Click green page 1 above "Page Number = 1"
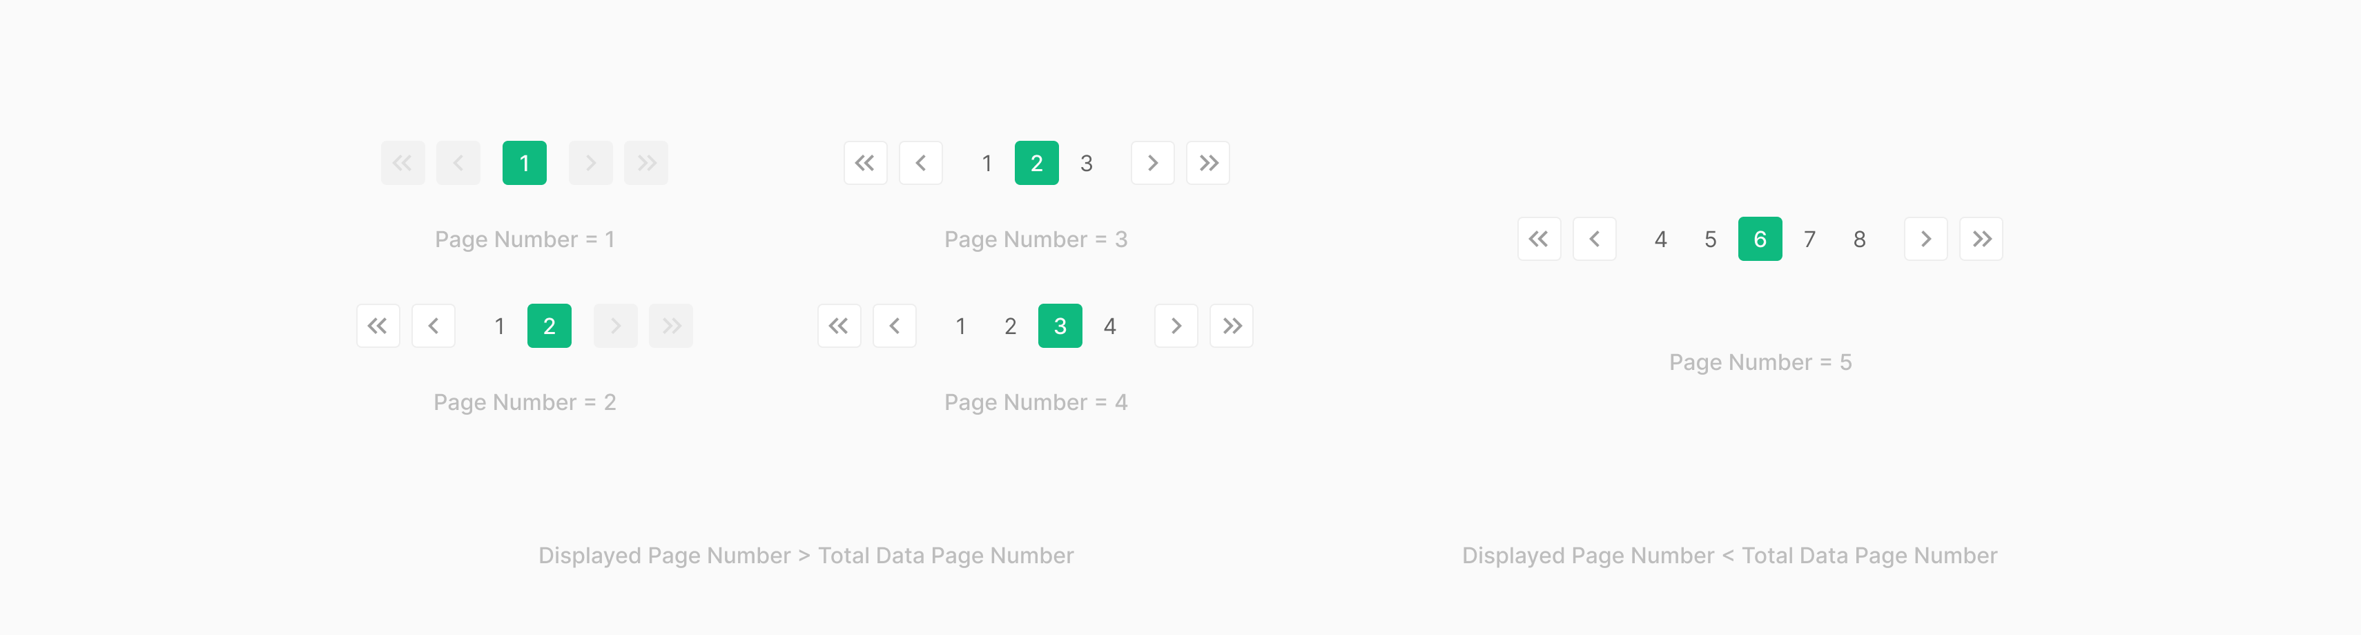This screenshot has height=635, width=2361. pos(524,163)
